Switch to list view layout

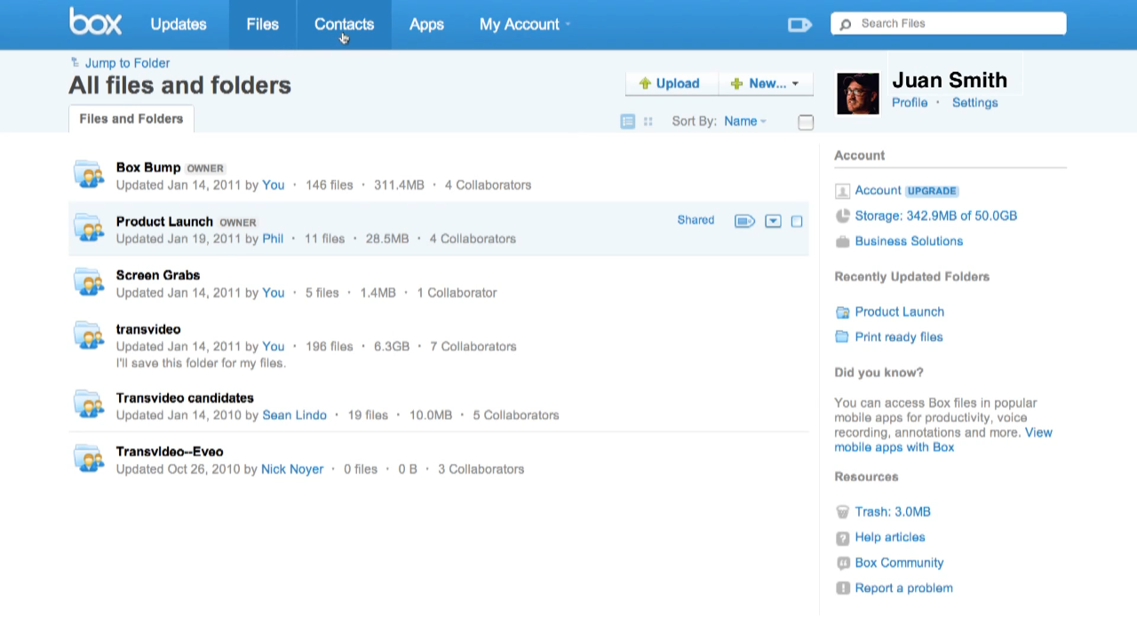(627, 122)
